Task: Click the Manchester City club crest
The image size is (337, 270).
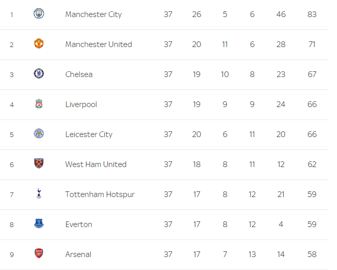Action: 39,14
